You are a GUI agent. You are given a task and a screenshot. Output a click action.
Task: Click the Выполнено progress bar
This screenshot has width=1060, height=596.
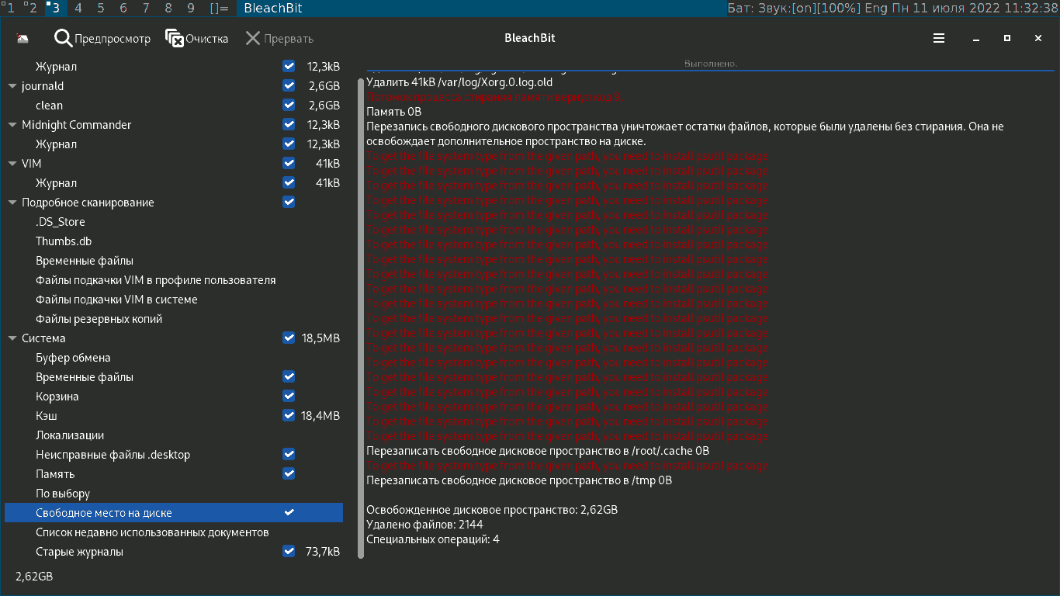[x=710, y=64]
